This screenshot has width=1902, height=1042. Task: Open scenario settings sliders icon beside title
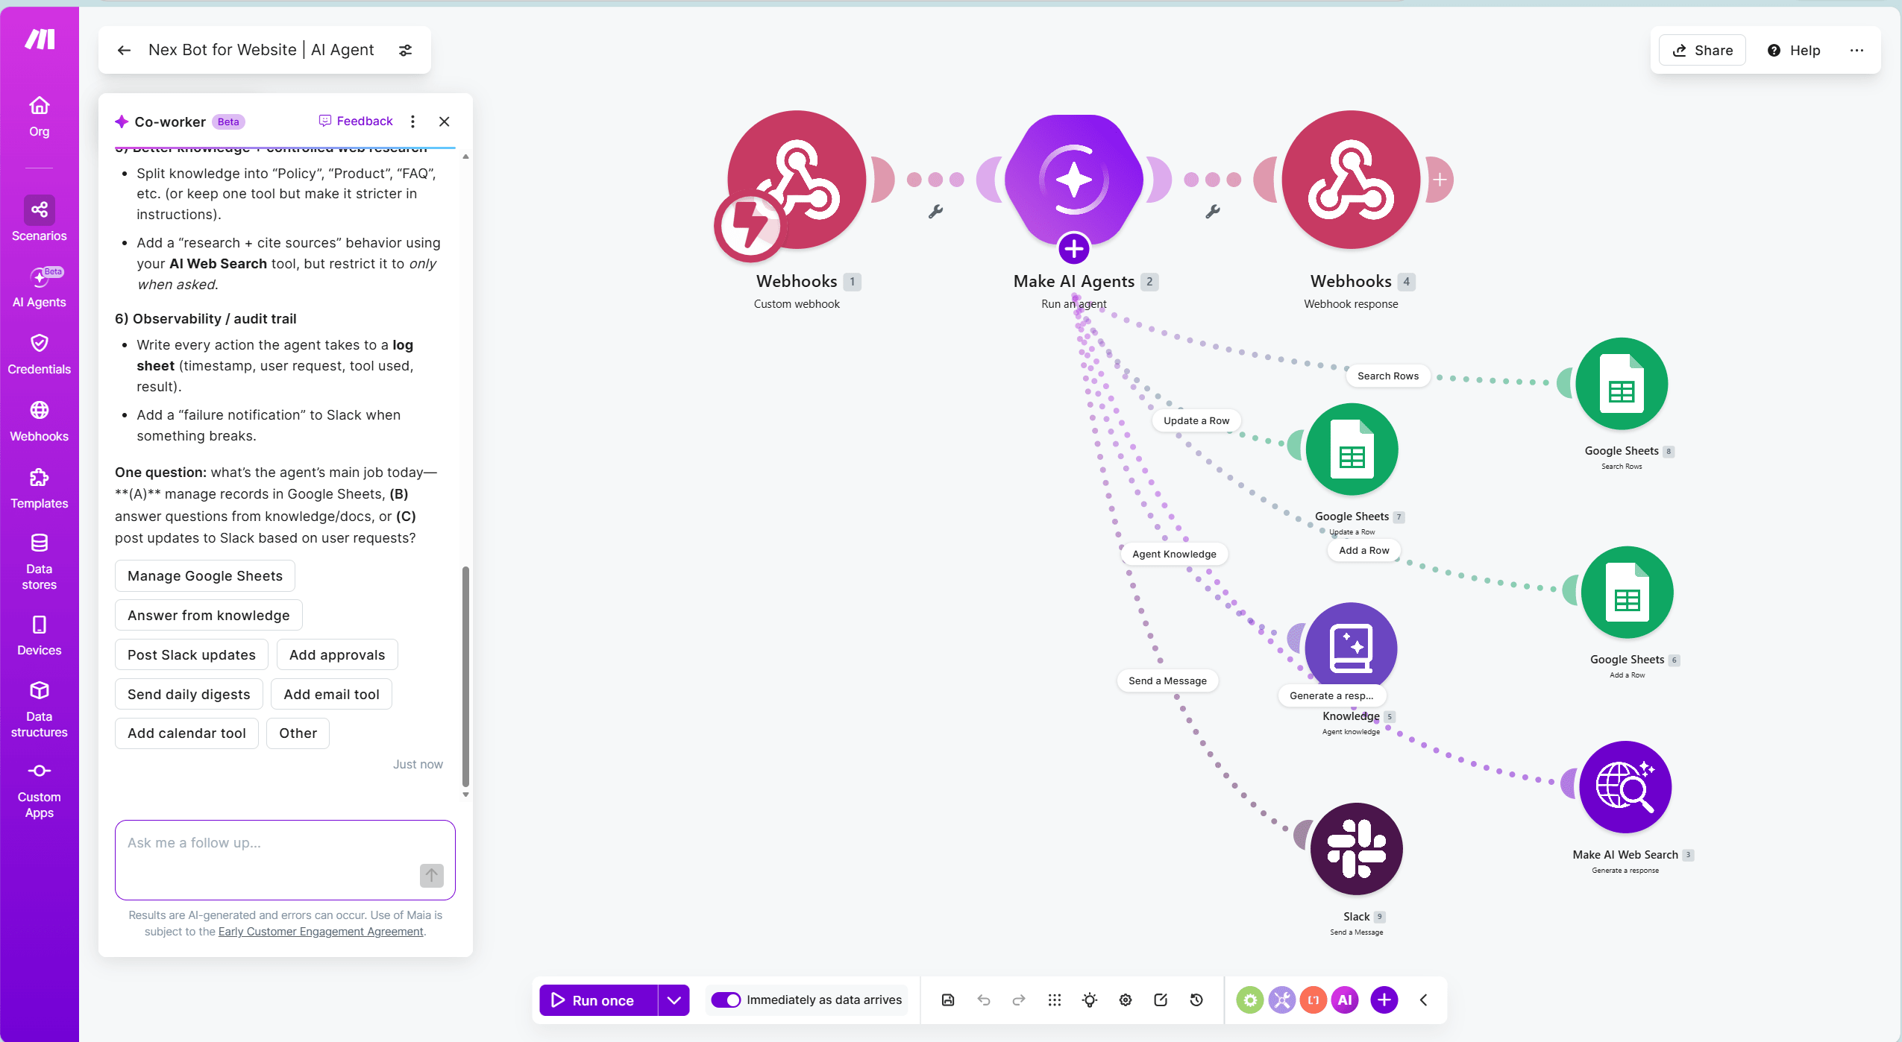pos(405,50)
